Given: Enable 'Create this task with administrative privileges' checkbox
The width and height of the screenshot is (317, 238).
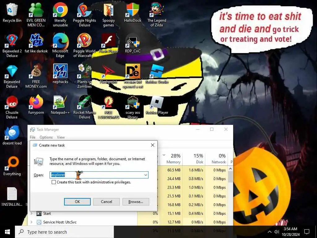Looking at the screenshot, I should tap(54, 182).
